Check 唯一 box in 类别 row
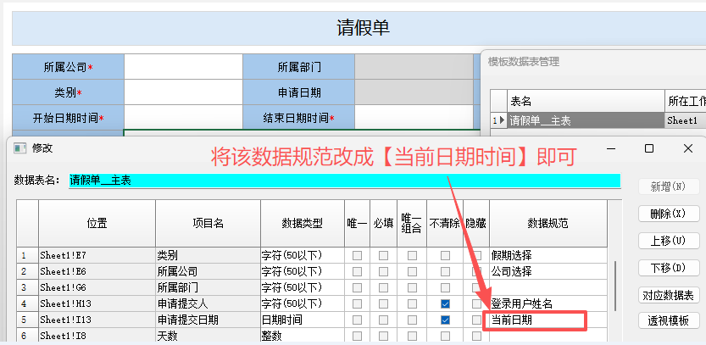The width and height of the screenshot is (706, 345). (357, 255)
